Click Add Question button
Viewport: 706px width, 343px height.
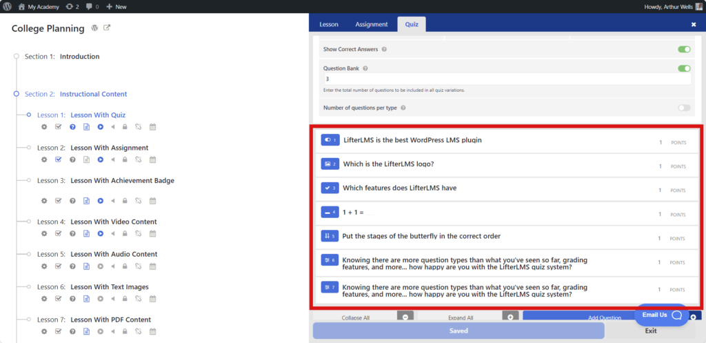click(604, 317)
